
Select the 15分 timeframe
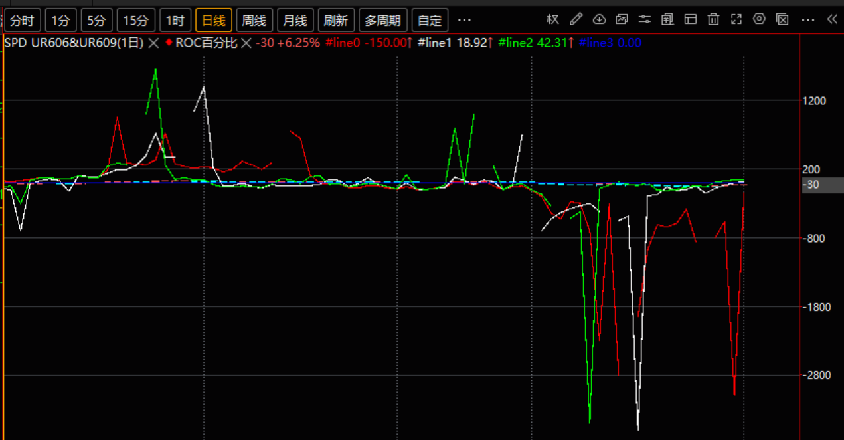pos(136,21)
